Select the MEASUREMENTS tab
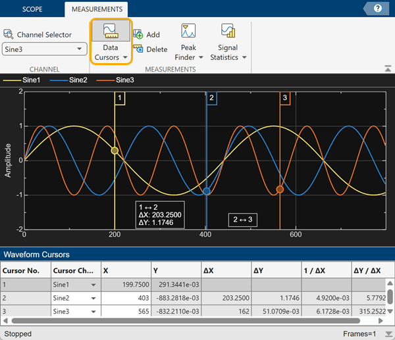This screenshot has height=340, width=395. (x=97, y=9)
